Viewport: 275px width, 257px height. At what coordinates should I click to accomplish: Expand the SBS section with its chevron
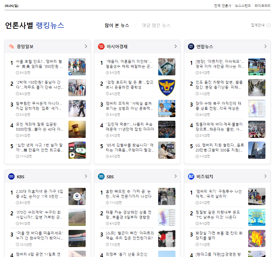pyautogui.click(x=176, y=176)
